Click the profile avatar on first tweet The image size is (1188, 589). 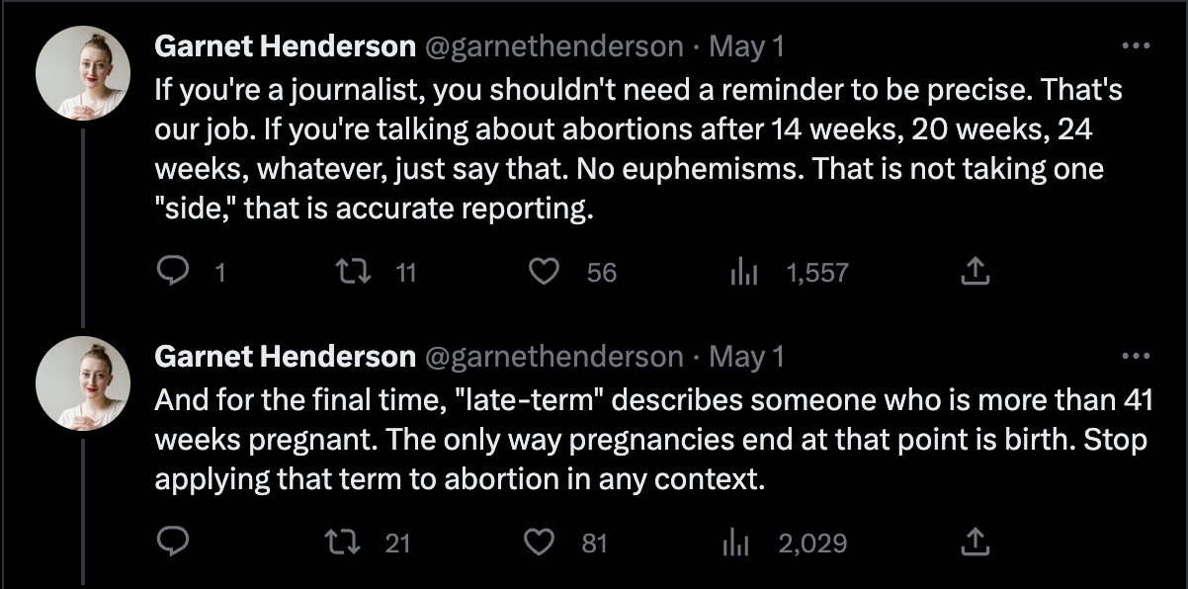[83, 73]
